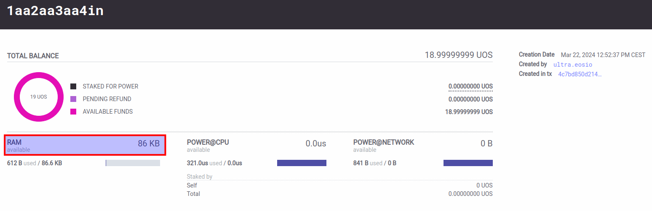Click the account name 1aa2aa3aa4in heading
This screenshot has height=211, width=652.
(x=55, y=11)
